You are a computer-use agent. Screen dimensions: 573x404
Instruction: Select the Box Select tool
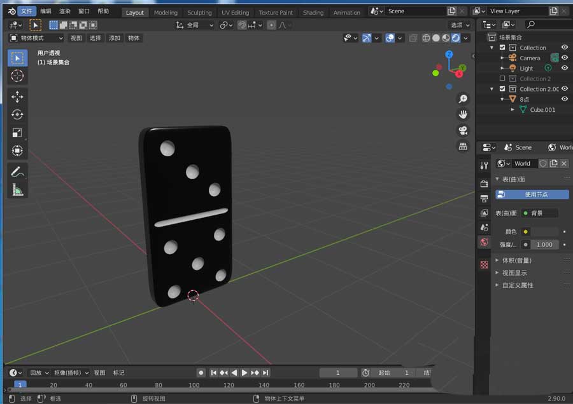click(17, 58)
